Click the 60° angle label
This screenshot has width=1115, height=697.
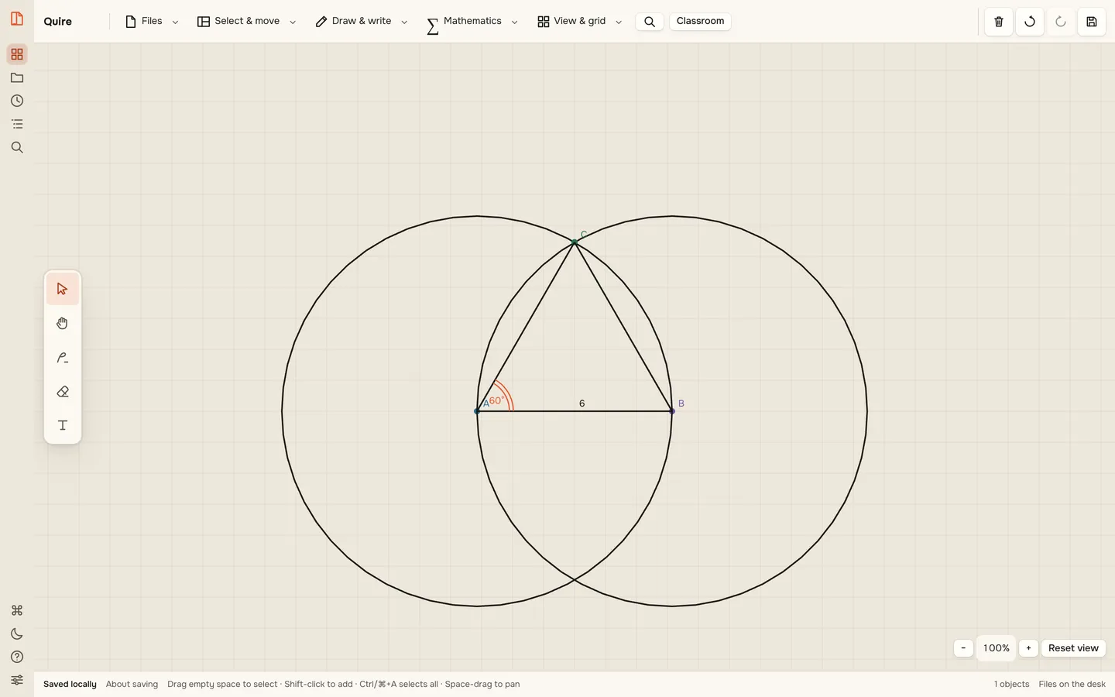497,400
